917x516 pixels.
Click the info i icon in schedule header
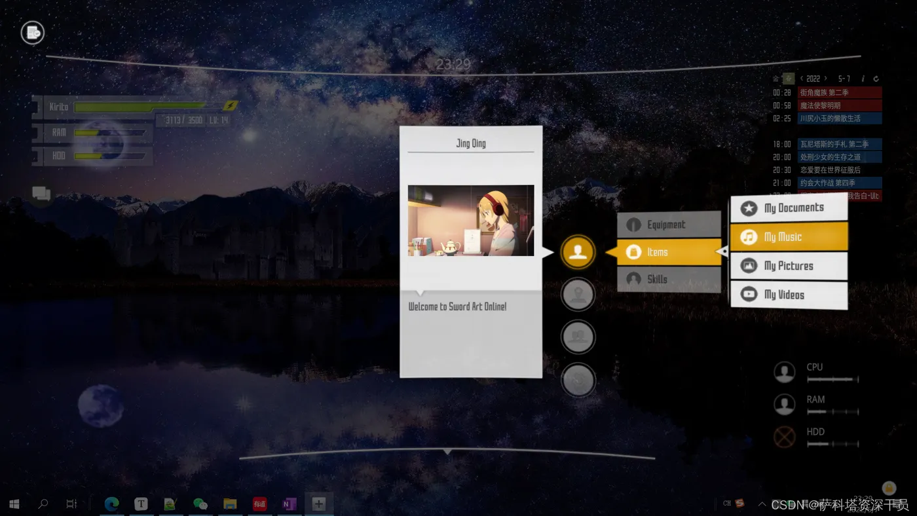click(x=863, y=79)
